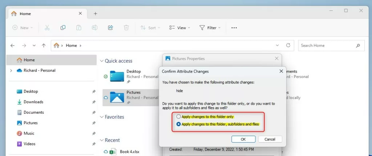Unpin Videos using its pin icon
Image resolution: width=372 pixels, height=156 pixels.
coord(94,144)
